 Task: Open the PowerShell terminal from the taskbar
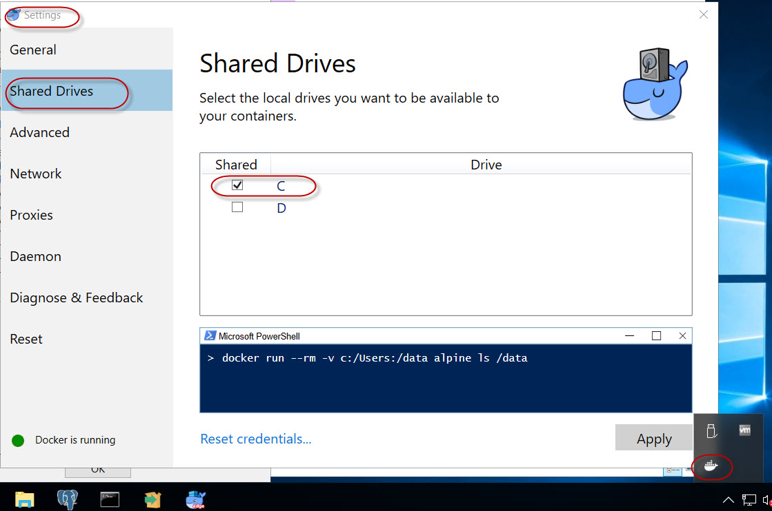[110, 499]
